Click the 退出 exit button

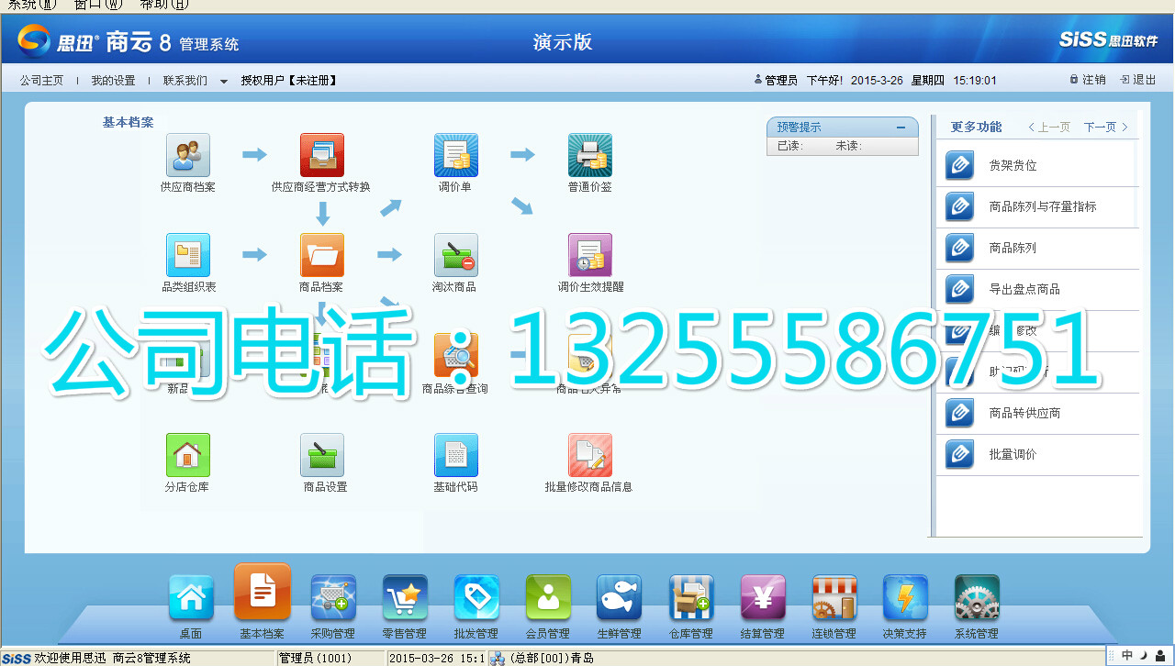click(x=1138, y=80)
